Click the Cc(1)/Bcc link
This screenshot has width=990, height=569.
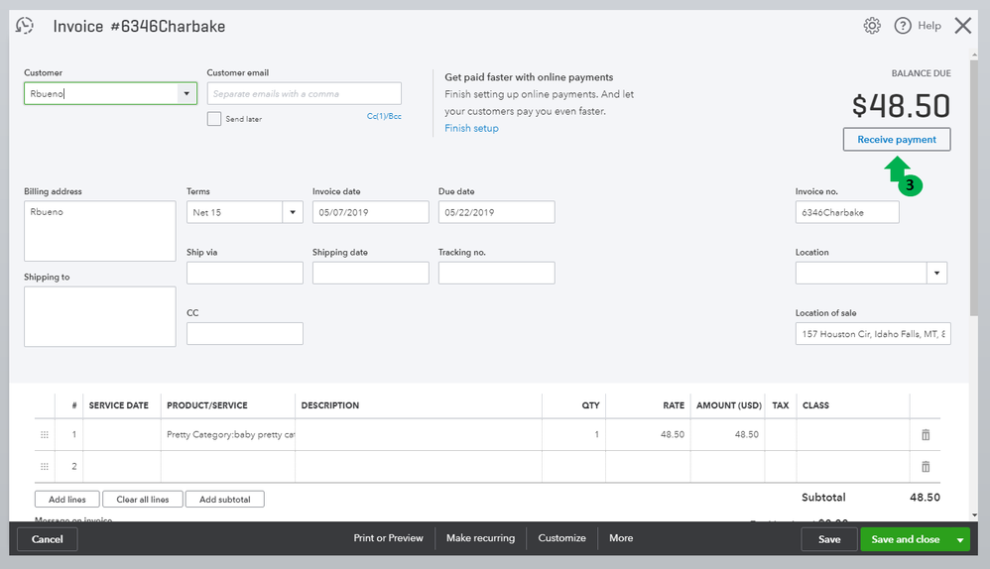(384, 117)
